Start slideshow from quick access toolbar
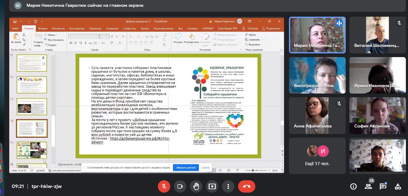 click(36, 21)
